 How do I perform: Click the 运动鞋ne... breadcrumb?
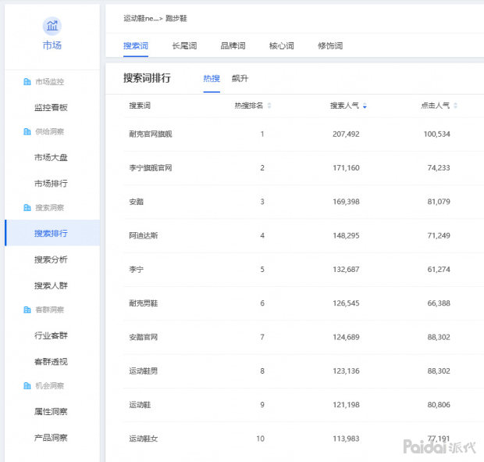tap(141, 19)
